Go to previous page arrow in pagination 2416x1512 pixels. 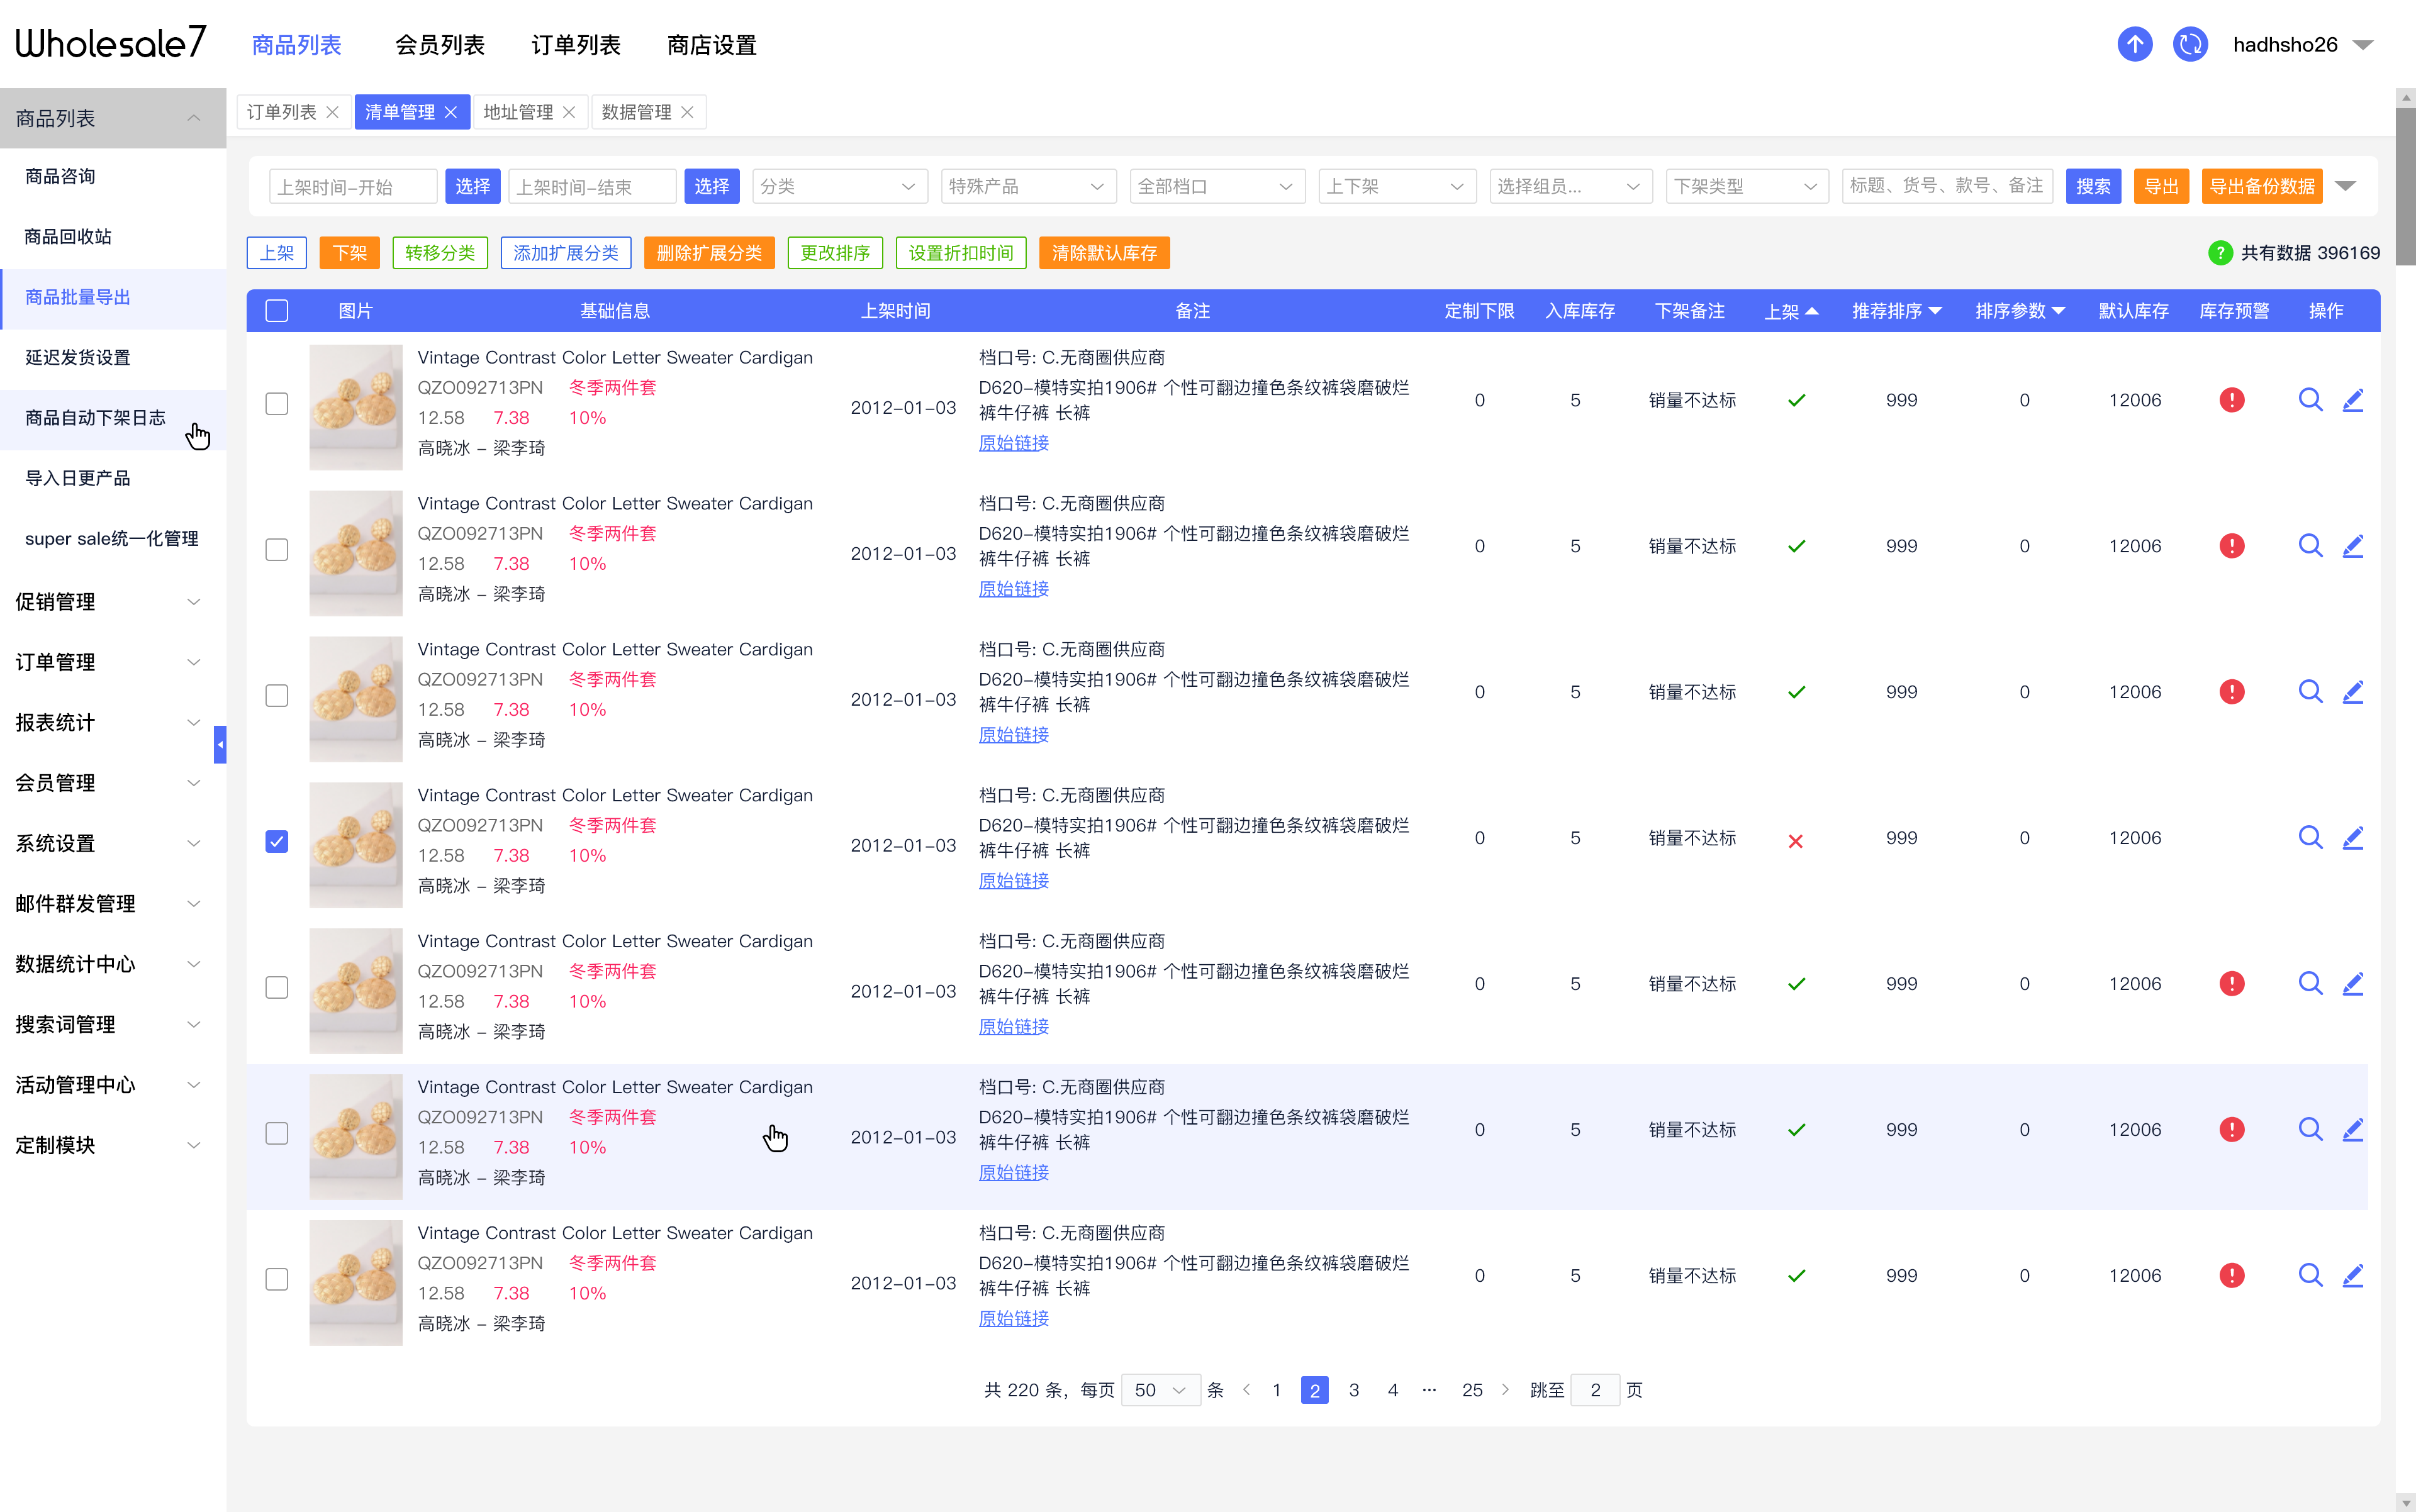coord(1246,1390)
